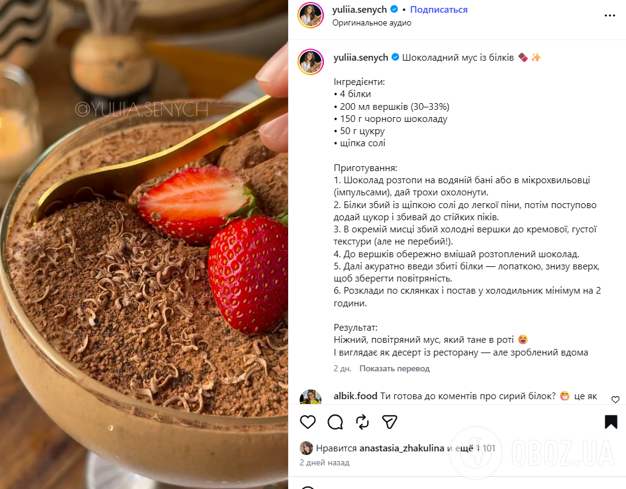
Task: Open Оригинальное аудио audio link
Action: pyautogui.click(x=372, y=23)
